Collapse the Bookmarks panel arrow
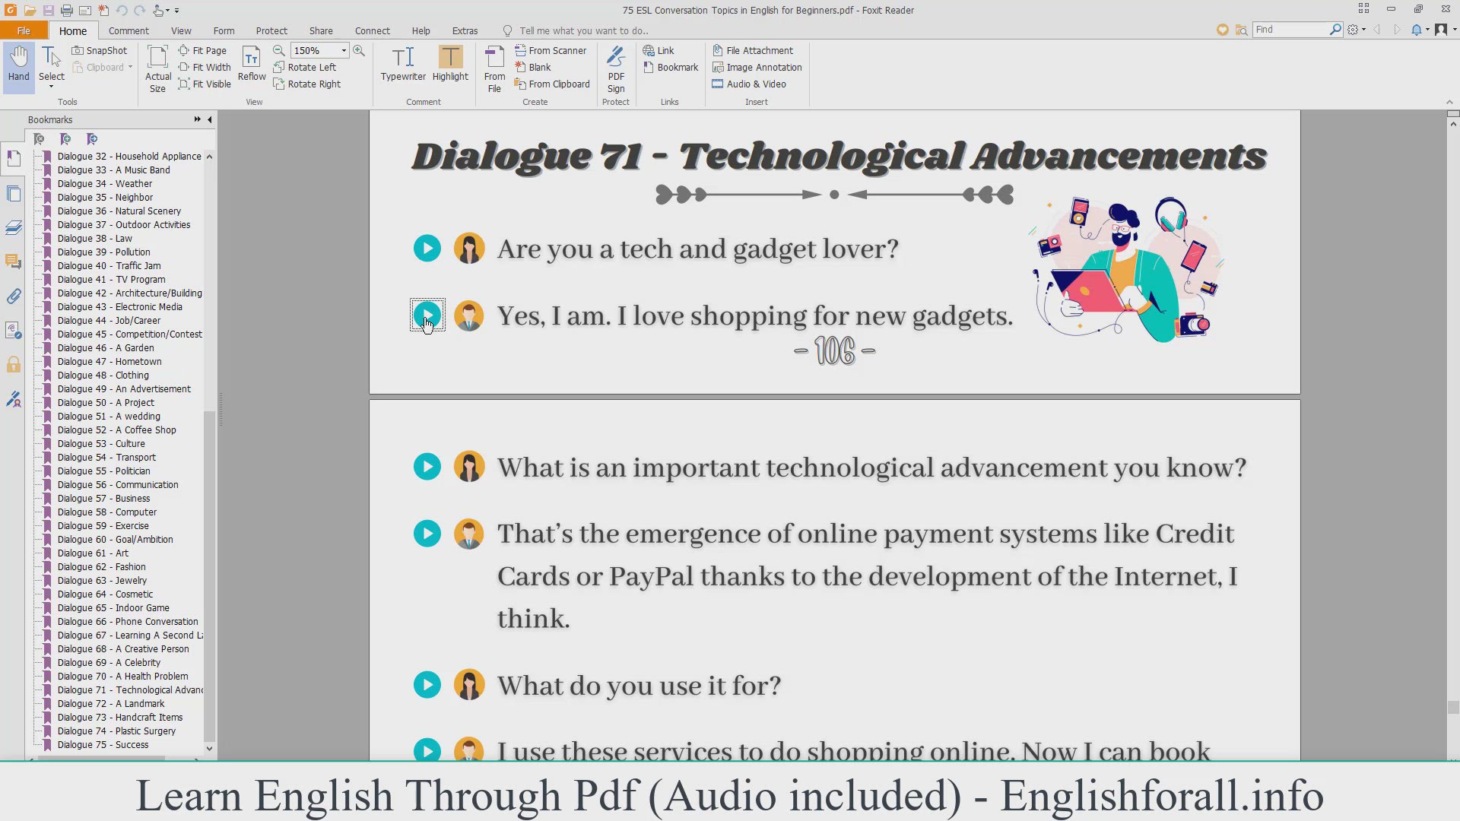 (210, 119)
